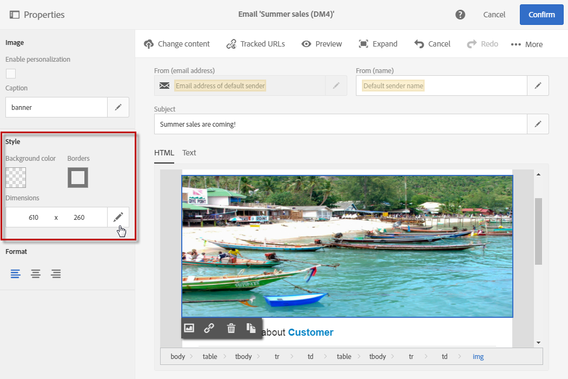Click the link icon in image toolbar

pos(209,328)
